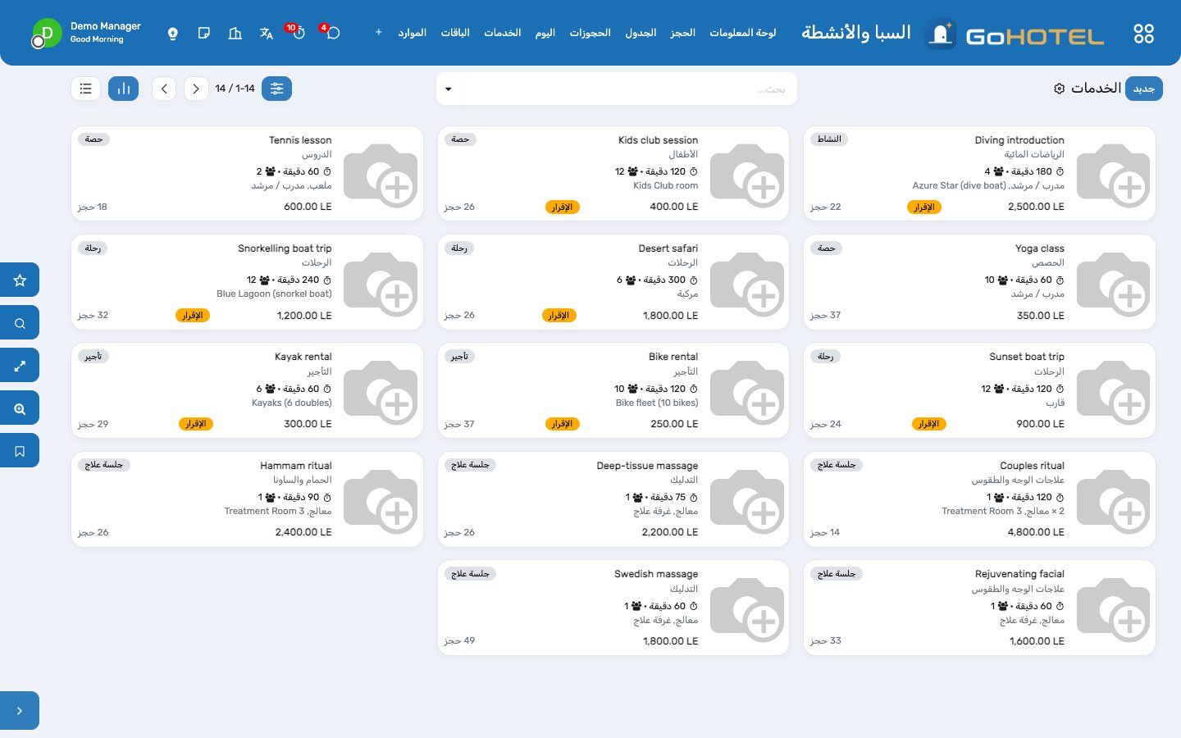Open the settings gear next to الخدمات title
Image resolution: width=1181 pixels, height=738 pixels.
click(x=1059, y=89)
